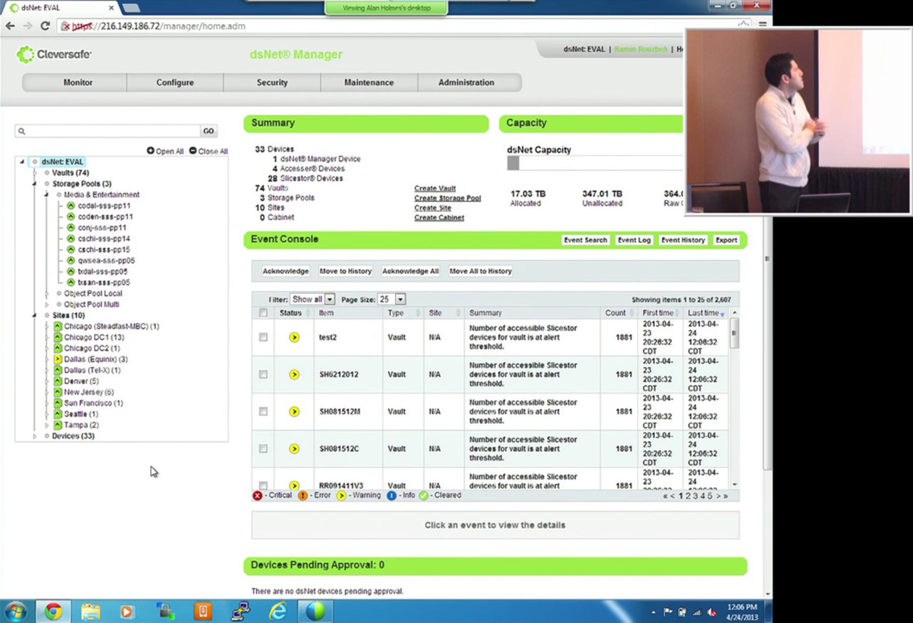Check the box for the RR091411V3 event
Viewport: 913px width, 623px height.
click(x=263, y=486)
